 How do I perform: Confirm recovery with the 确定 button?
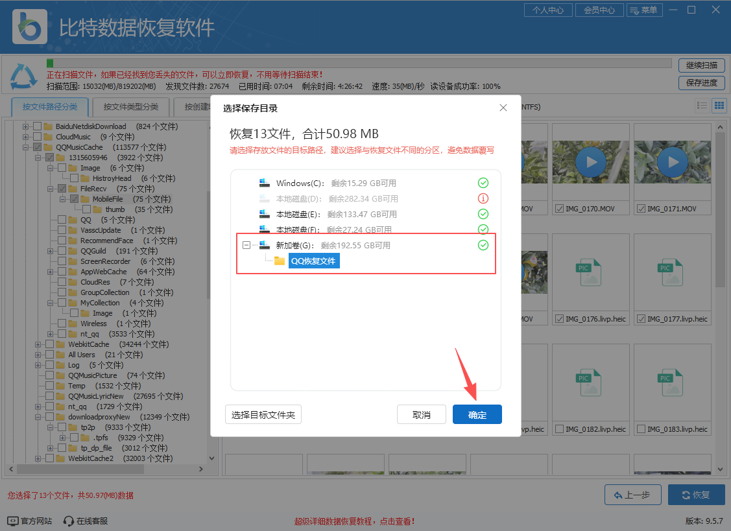477,414
